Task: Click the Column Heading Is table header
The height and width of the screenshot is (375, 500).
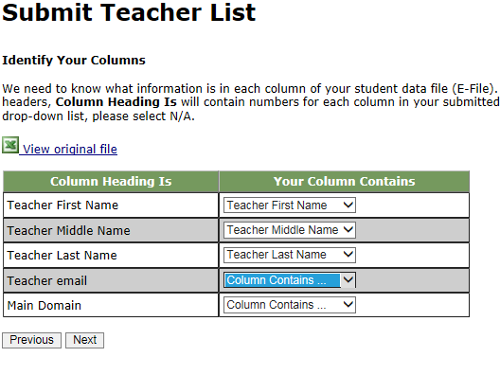Action: pos(111,182)
